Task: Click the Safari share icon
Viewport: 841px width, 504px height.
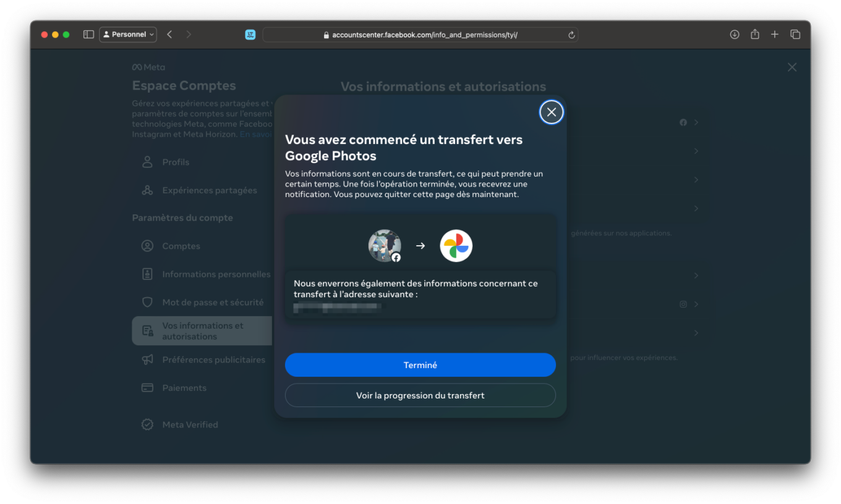Action: [755, 34]
